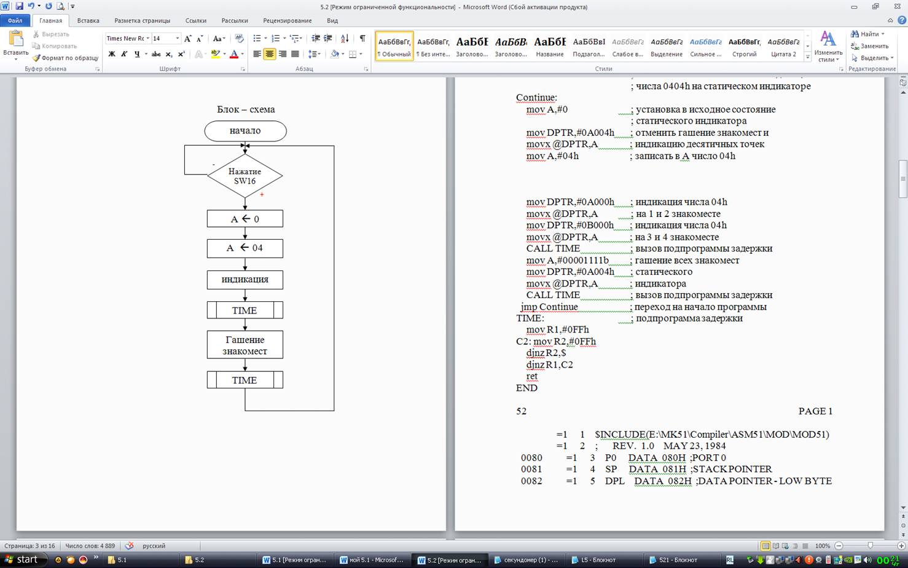
Task: Click the justify text alignment icon
Action: [x=295, y=54]
